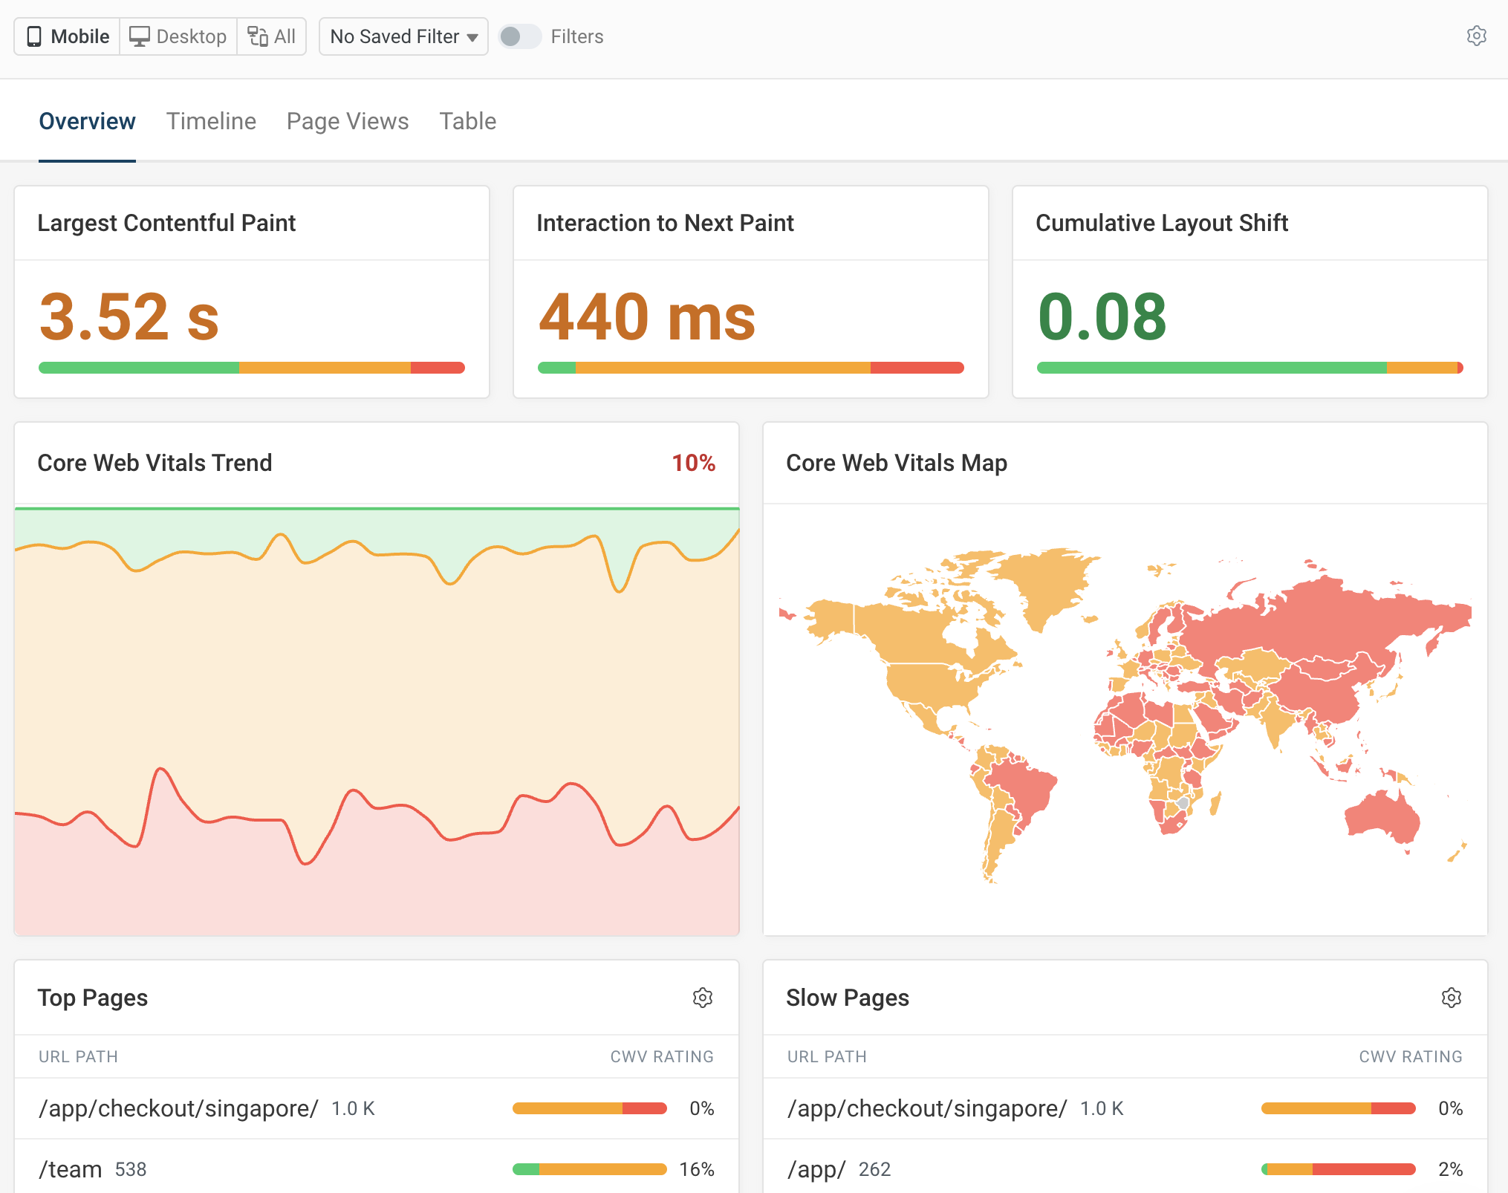Open settings gear on Top Pages card

[703, 998]
